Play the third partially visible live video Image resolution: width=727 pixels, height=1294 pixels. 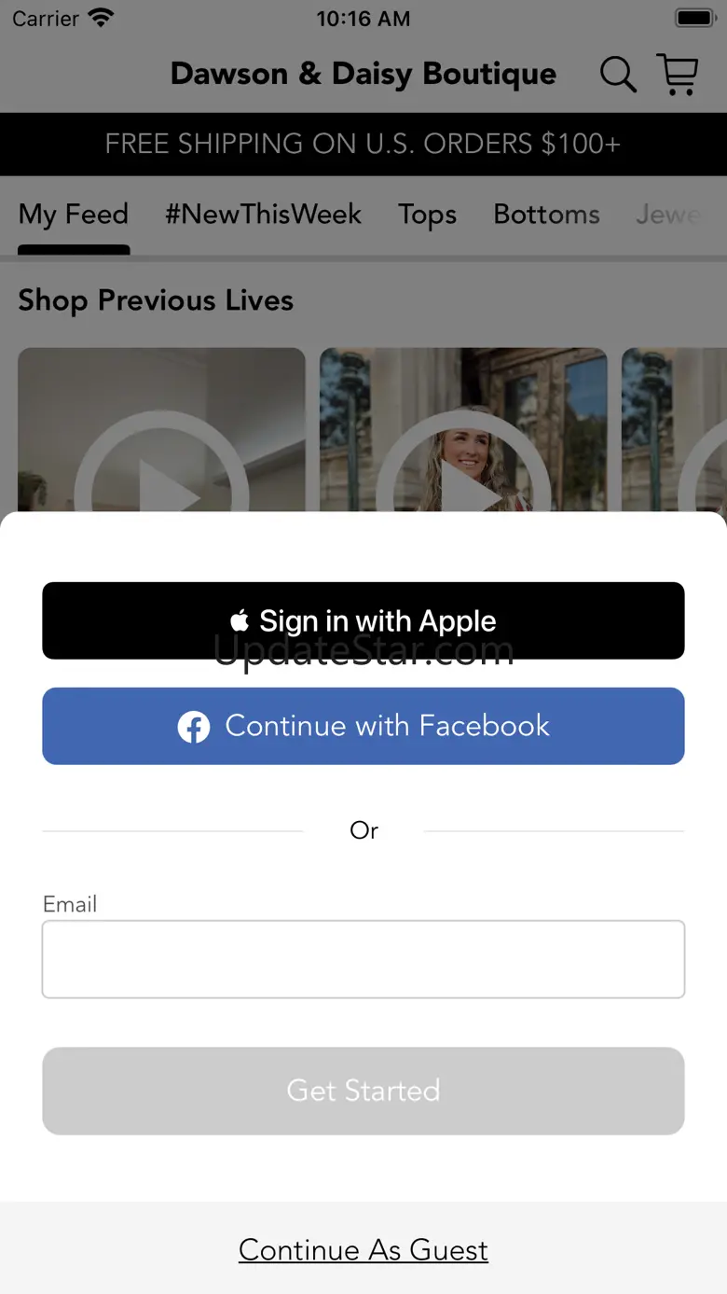(x=674, y=430)
